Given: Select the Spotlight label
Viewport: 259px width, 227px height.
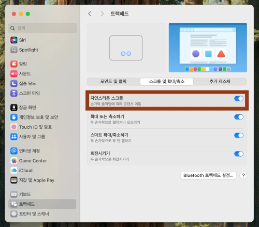Looking at the screenshot, I should [28, 50].
